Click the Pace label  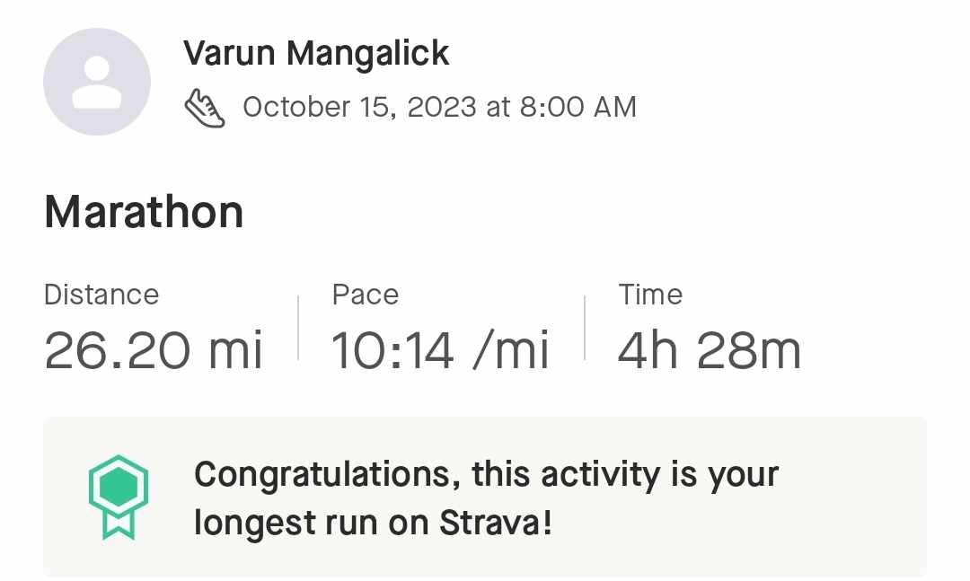pos(365,295)
